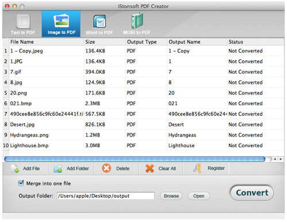The height and width of the screenshot is (222, 287).
Task: Click the Delete button with orange X
Action: coord(116,169)
